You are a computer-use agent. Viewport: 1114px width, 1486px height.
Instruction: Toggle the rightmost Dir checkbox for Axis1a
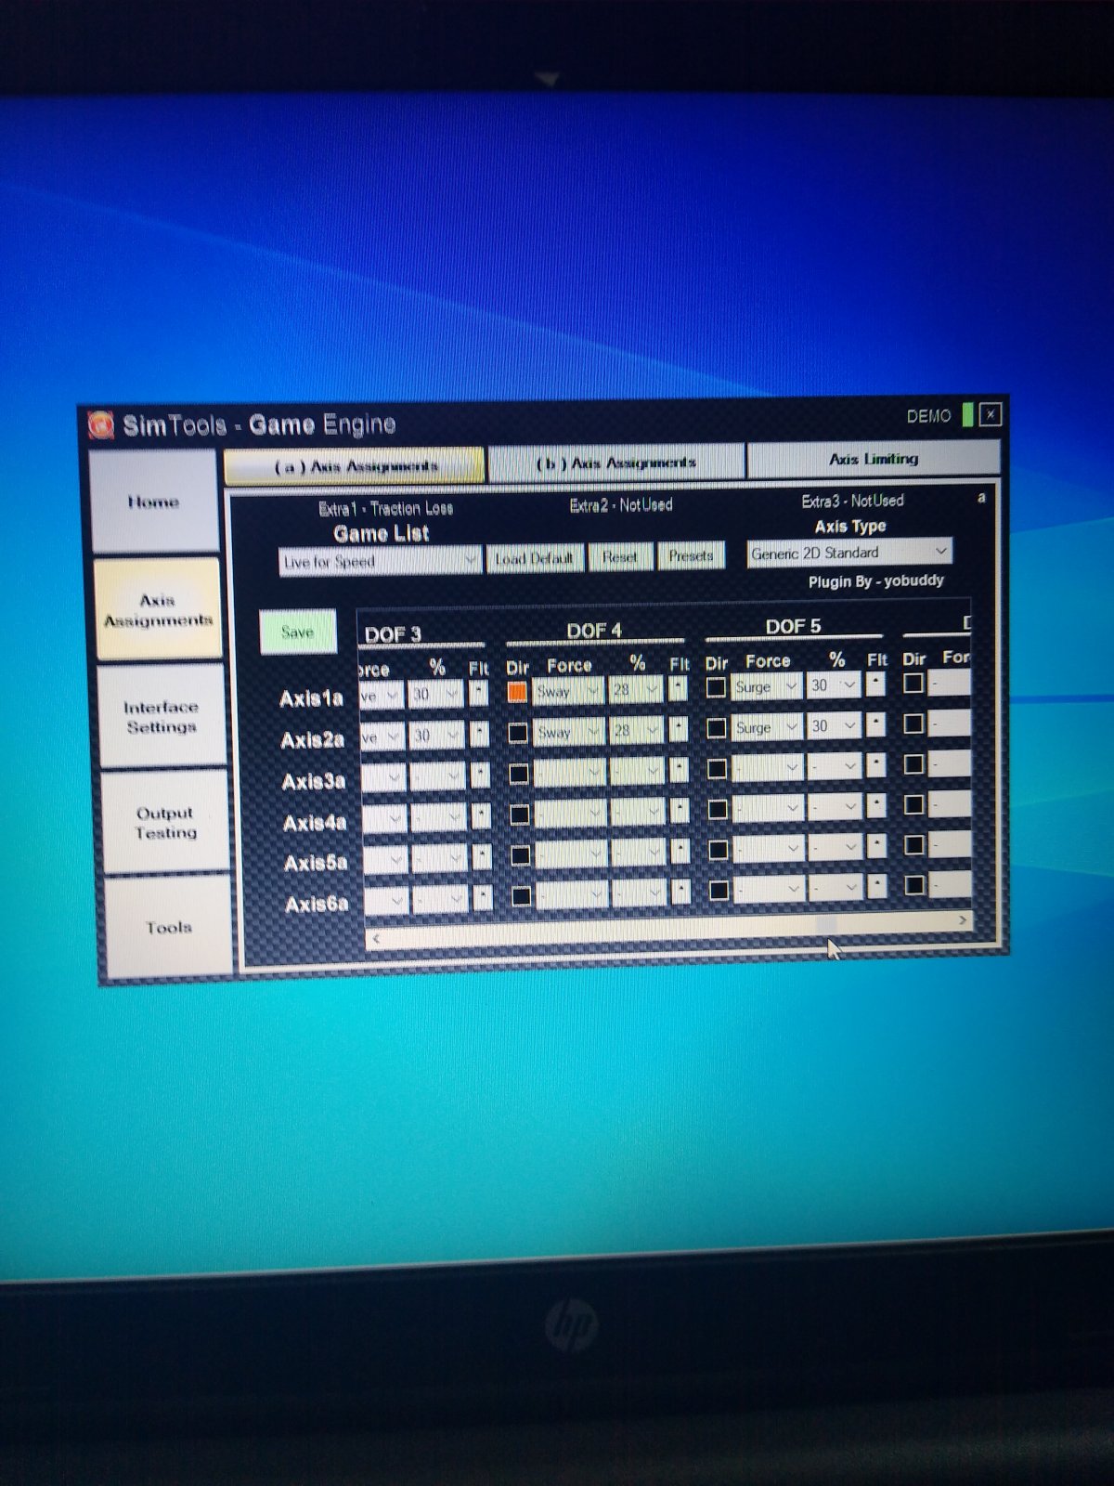pyautogui.click(x=913, y=683)
